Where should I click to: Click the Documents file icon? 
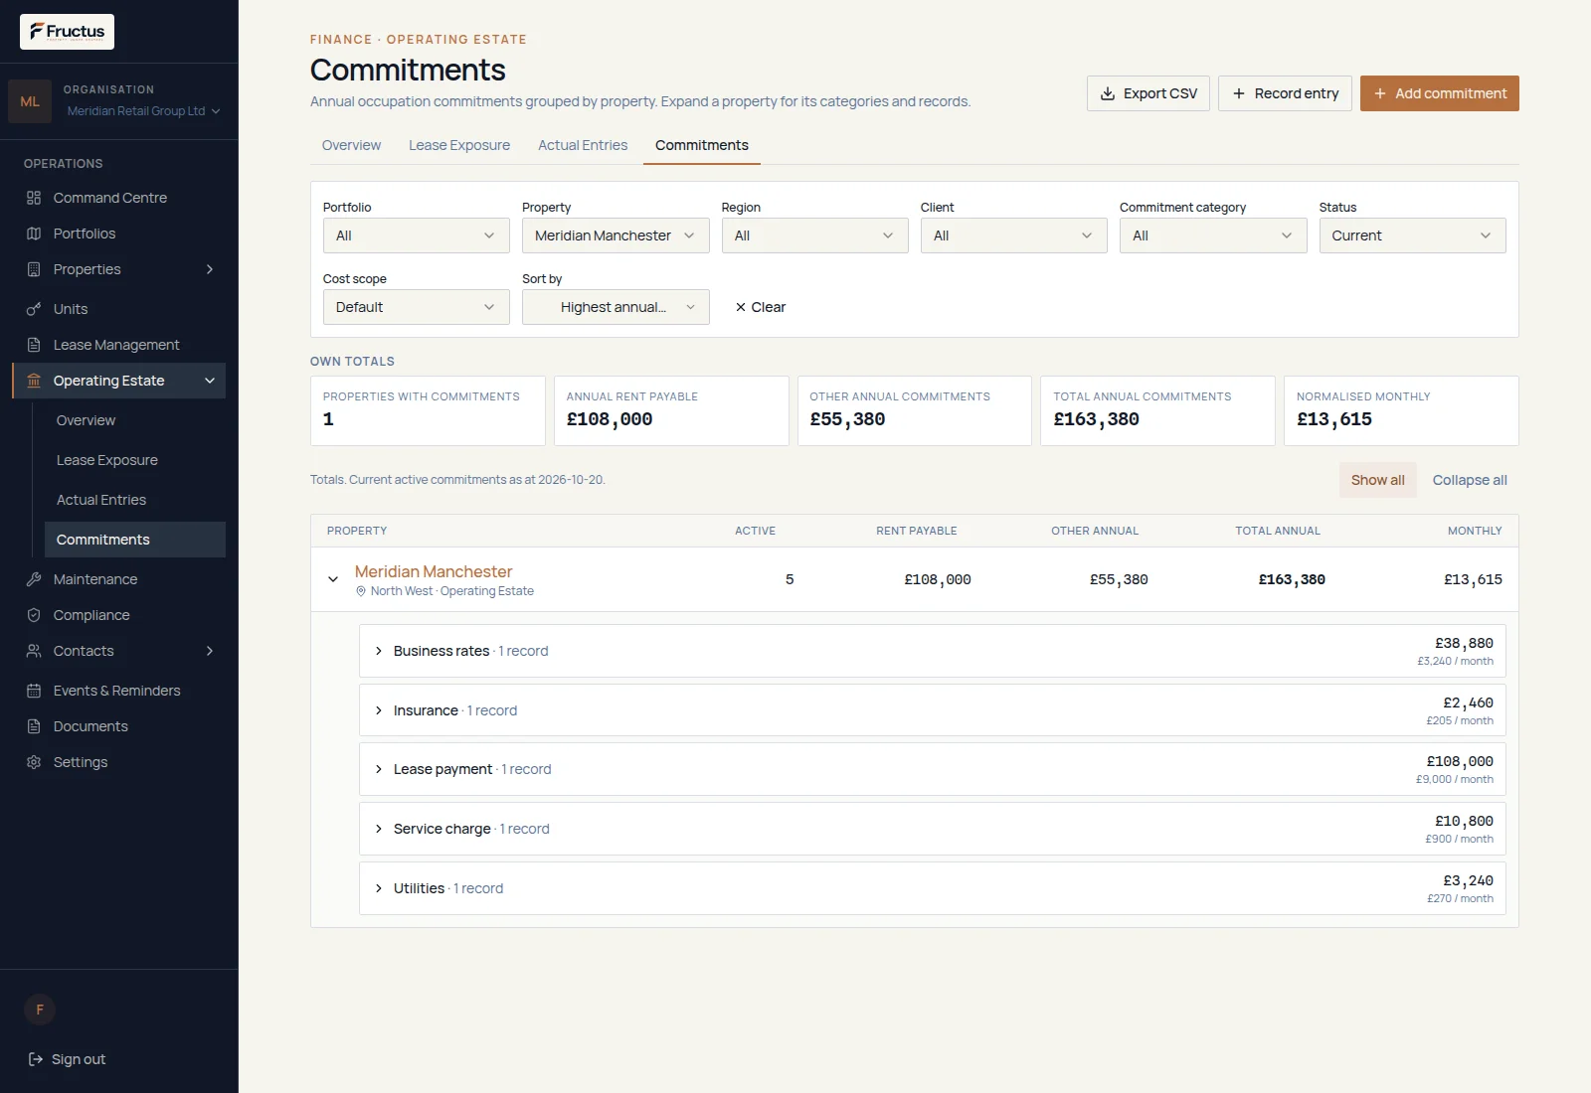coord(34,726)
